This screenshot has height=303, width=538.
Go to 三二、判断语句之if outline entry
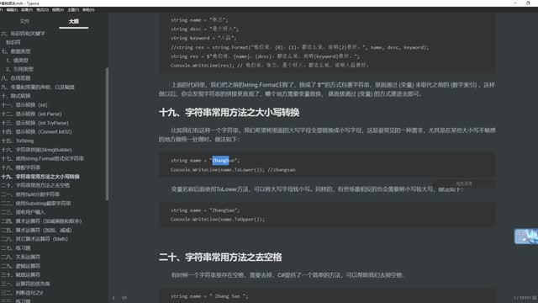pyautogui.click(x=23, y=293)
